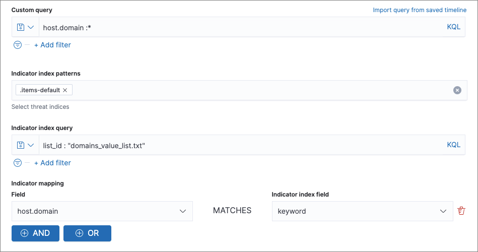This screenshot has height=252, width=478.
Task: Click plus icon on the OR button
Action: click(79, 233)
